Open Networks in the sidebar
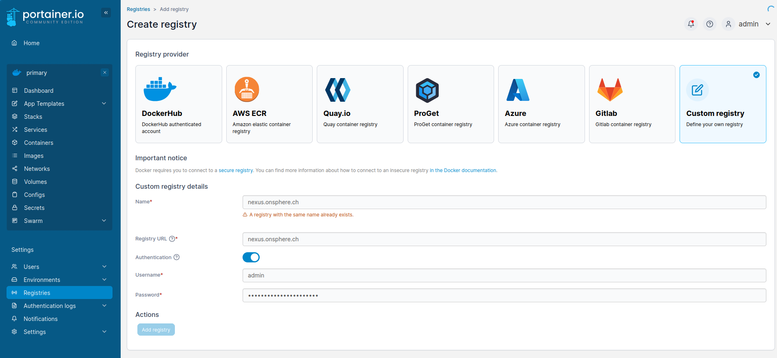The height and width of the screenshot is (358, 777). (59, 168)
